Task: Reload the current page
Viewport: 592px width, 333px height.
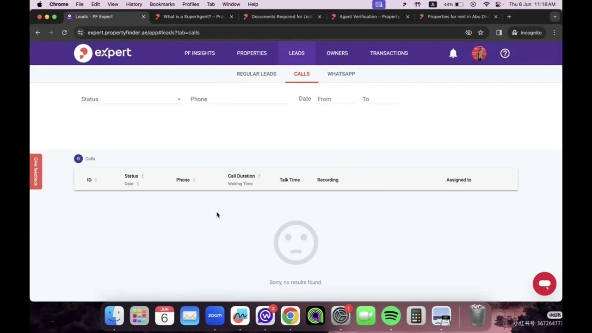Action: pyautogui.click(x=64, y=32)
